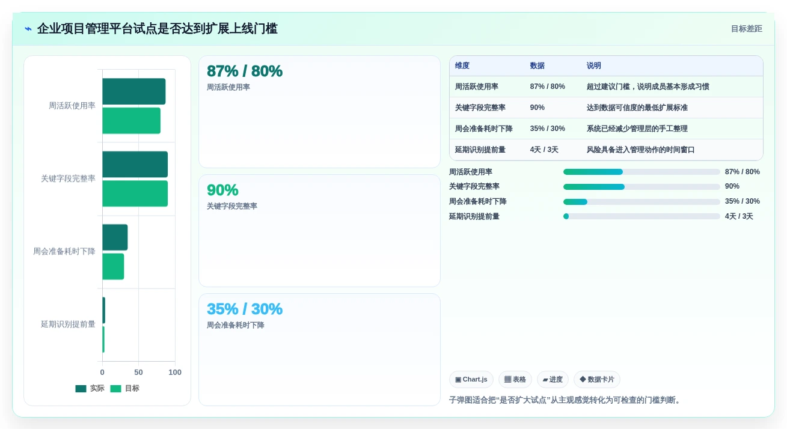The width and height of the screenshot is (787, 429).
Task: Click the lightning icon beside the title
Action: coord(28,29)
